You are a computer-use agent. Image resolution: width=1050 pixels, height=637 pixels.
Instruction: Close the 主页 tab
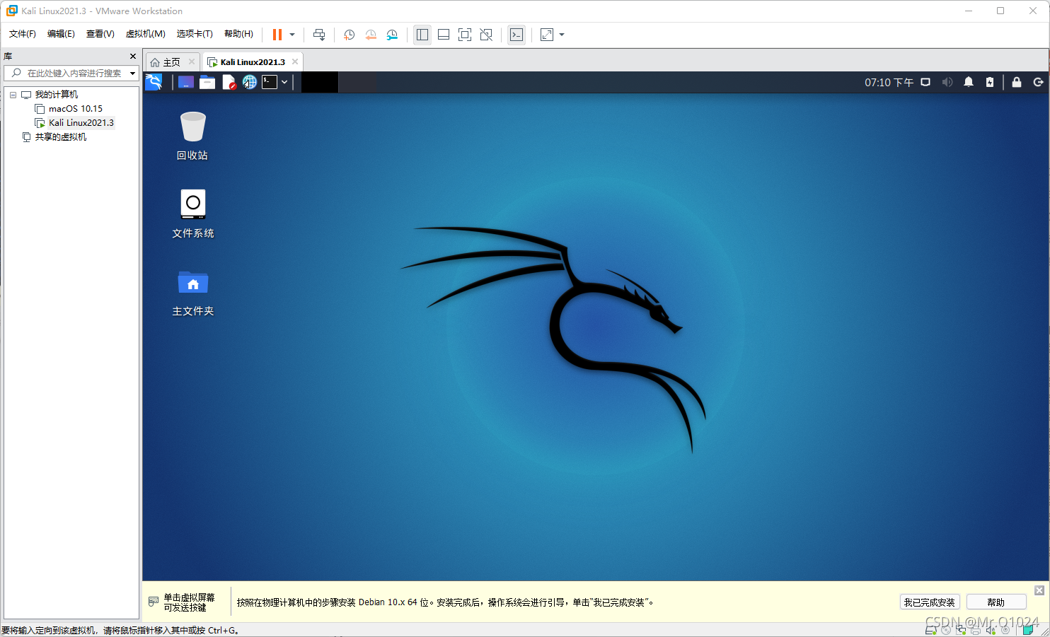[191, 62]
